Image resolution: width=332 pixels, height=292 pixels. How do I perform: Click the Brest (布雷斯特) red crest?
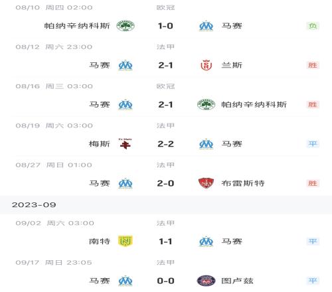point(206,183)
